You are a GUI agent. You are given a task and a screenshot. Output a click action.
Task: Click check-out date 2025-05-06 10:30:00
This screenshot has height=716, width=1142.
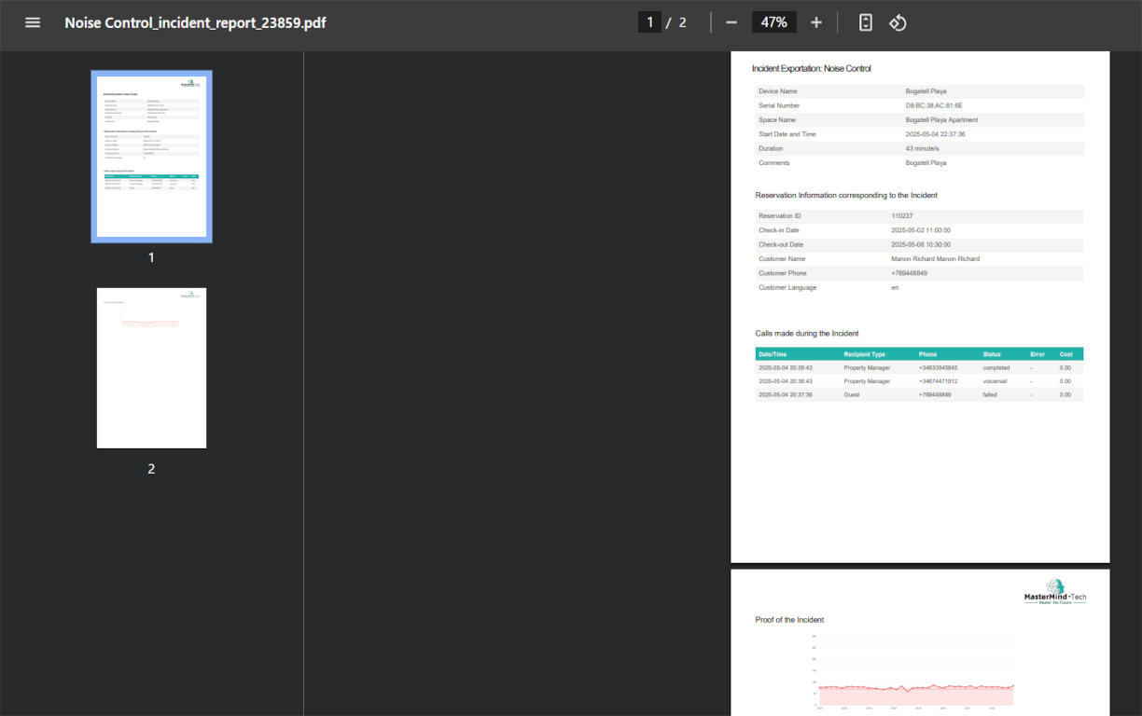click(x=921, y=244)
